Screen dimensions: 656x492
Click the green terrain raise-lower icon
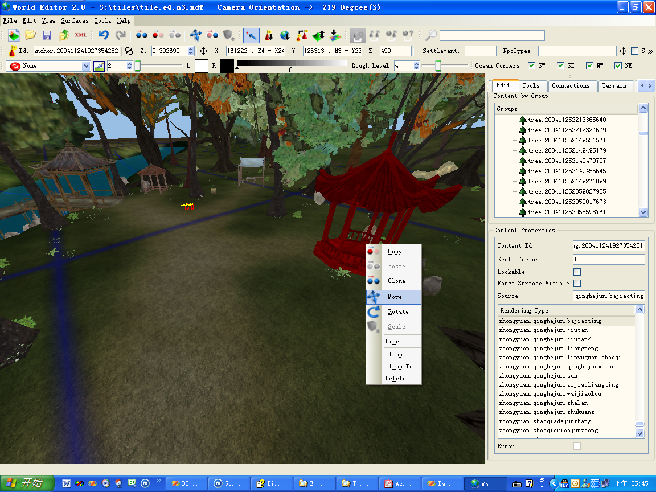(x=319, y=35)
